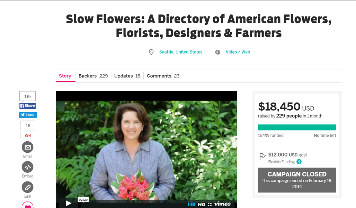View the Comments tab
This screenshot has height=208, width=356.
pyautogui.click(x=163, y=76)
